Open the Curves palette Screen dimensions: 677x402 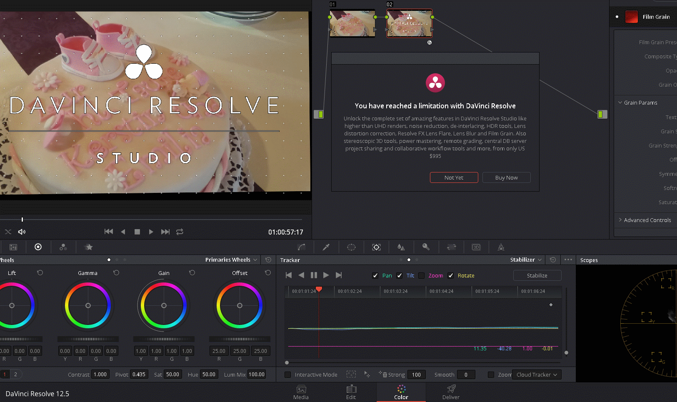pos(302,247)
